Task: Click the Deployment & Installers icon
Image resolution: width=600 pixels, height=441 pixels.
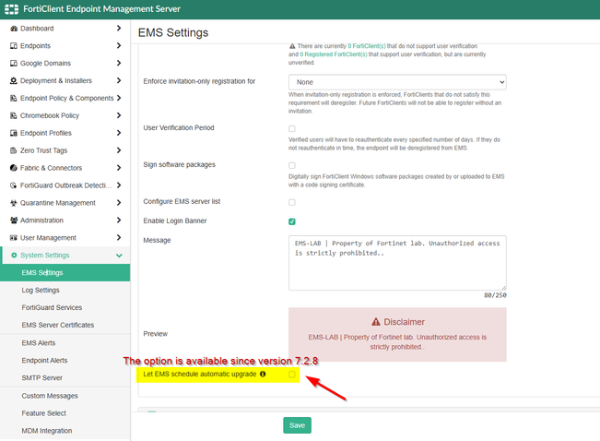Action: point(14,80)
